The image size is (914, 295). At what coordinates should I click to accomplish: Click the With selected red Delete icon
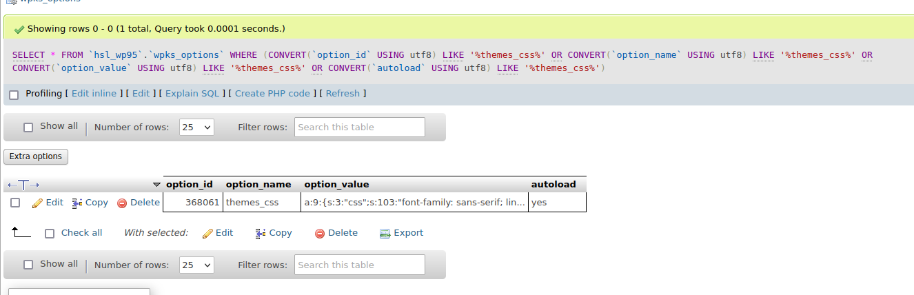(320, 234)
